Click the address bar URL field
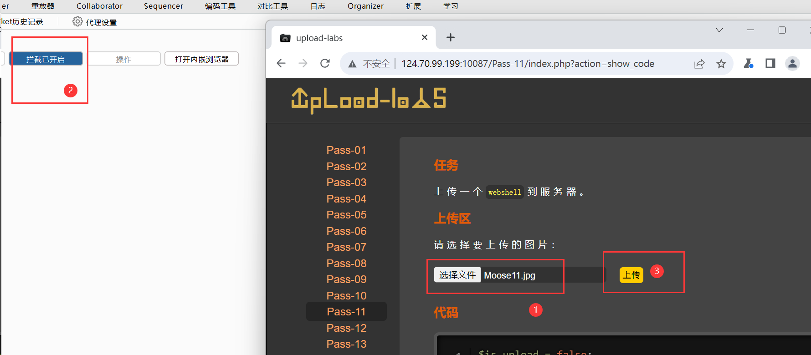Screen dimensions: 811x355 pyautogui.click(x=528, y=64)
